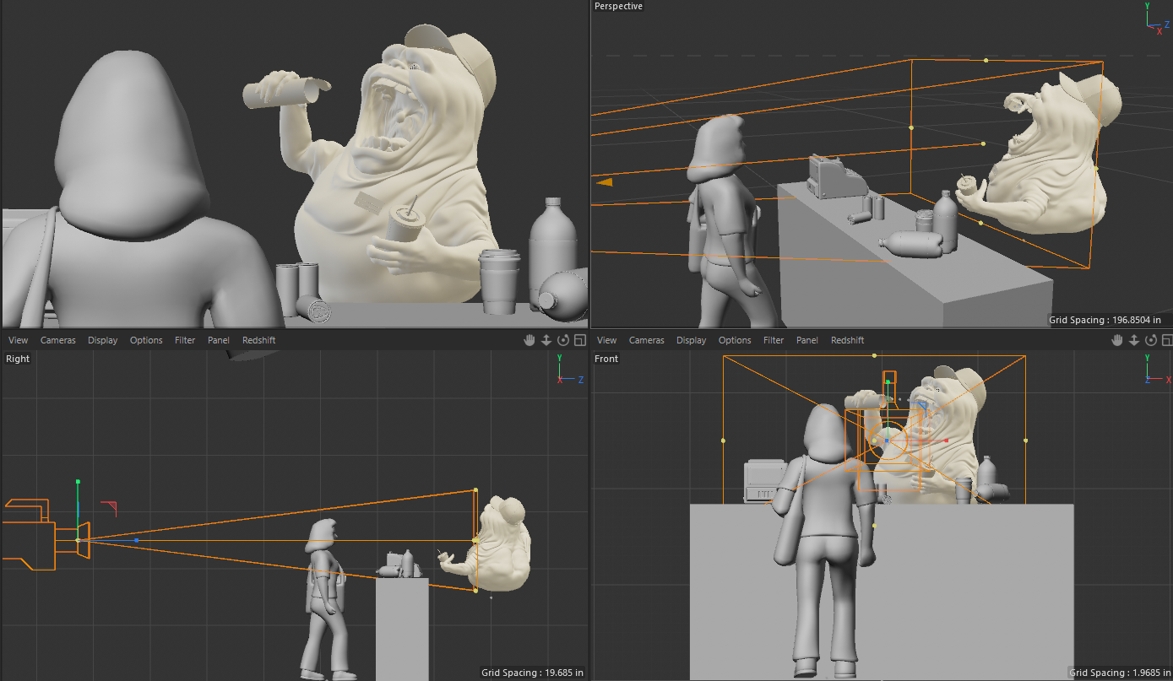Click the green Y-axis handle in Right viewport
The height and width of the screenshot is (681, 1173).
(78, 482)
